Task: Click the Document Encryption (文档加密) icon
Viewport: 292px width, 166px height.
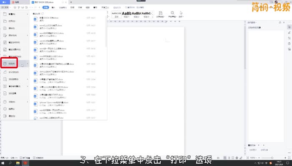Action: [5, 79]
